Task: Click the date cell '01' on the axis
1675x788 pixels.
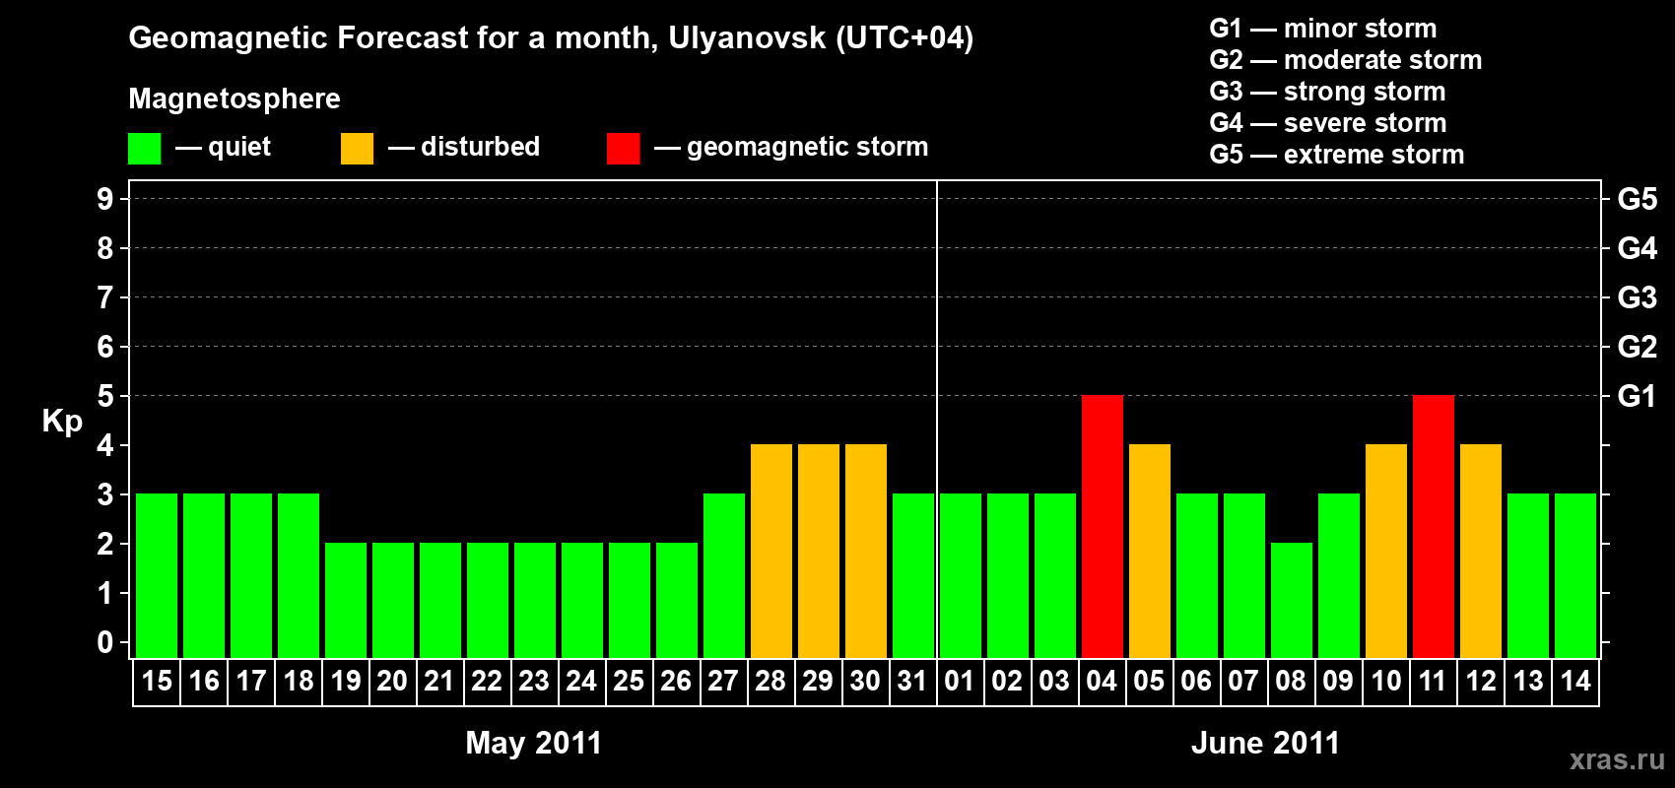Action: point(961,682)
